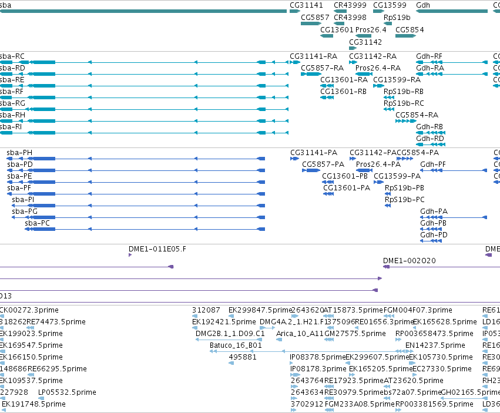Image resolution: width=500 pixels, height=413 pixels.
Task: Select the Arica_10_A11 alignment label
Action: coord(300,333)
